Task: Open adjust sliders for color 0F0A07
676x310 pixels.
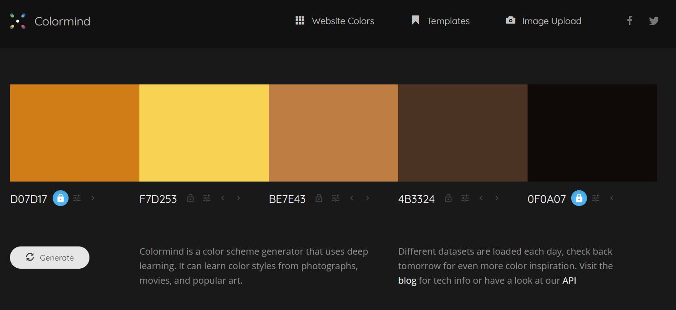Action: point(596,198)
